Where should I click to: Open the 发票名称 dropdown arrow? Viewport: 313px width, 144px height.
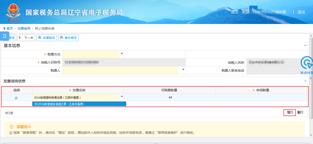point(122,97)
